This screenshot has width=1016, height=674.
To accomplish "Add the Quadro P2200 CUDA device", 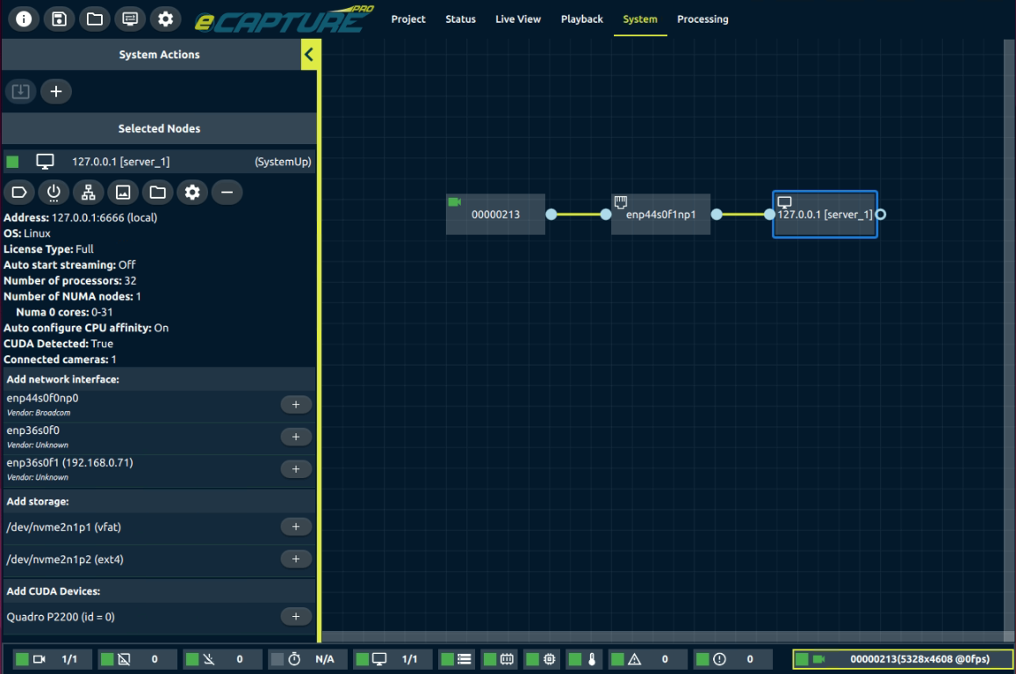I will [296, 616].
